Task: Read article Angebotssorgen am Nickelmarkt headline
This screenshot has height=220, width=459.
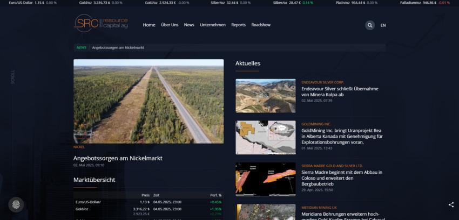Action: [x=118, y=158]
